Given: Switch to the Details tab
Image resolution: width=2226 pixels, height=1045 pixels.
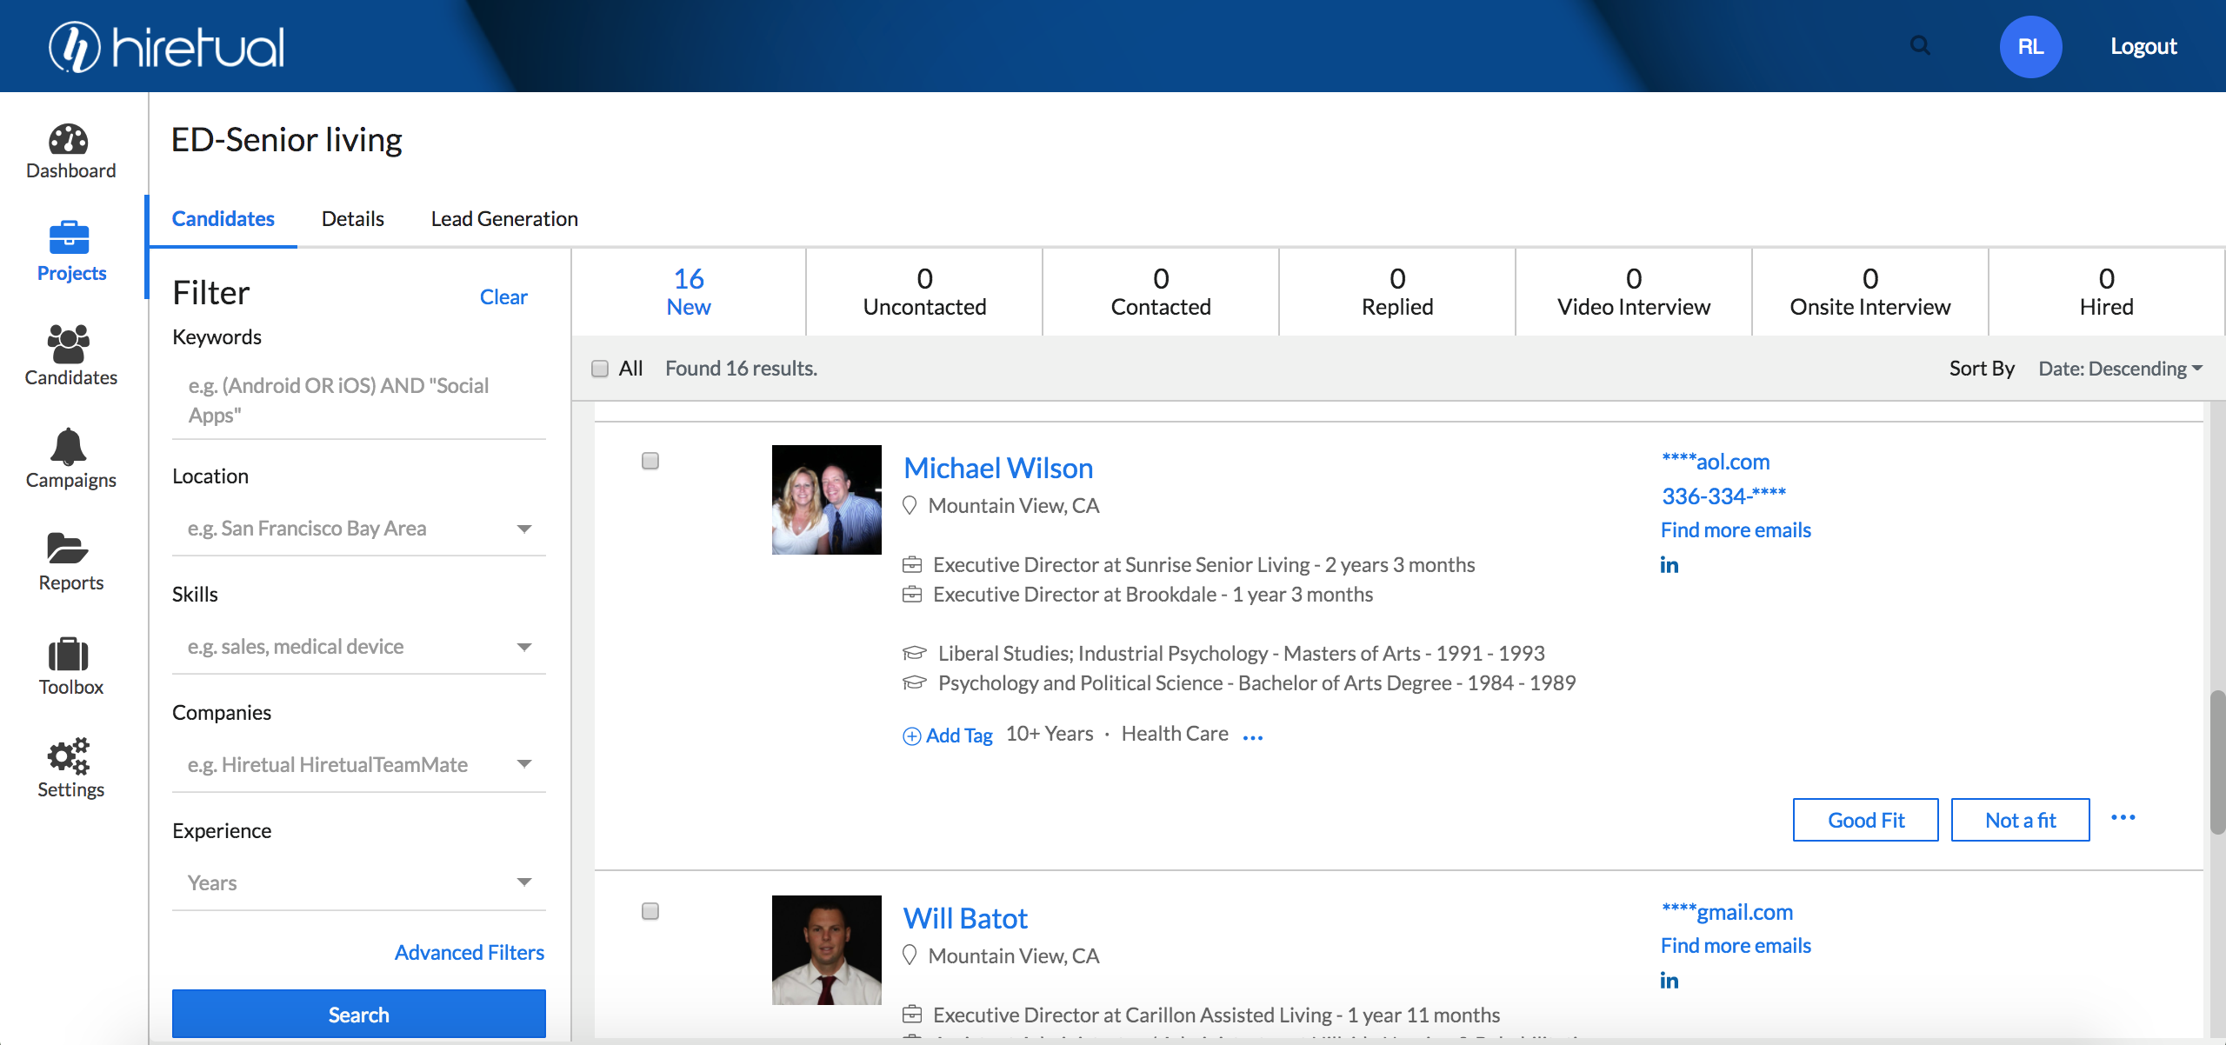Looking at the screenshot, I should (x=352, y=219).
